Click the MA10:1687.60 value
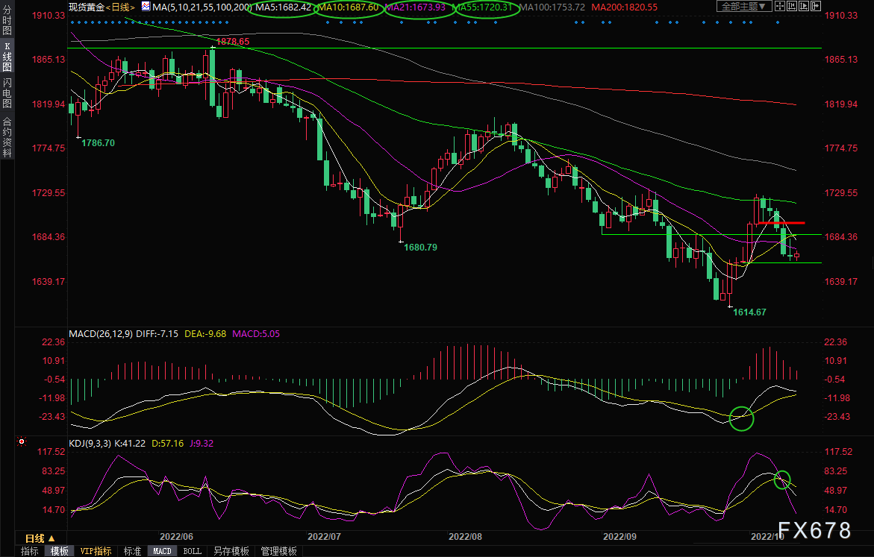 [x=349, y=7]
